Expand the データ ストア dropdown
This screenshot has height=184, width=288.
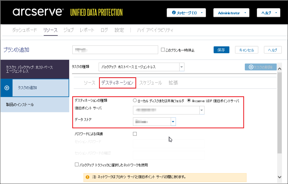(173, 122)
